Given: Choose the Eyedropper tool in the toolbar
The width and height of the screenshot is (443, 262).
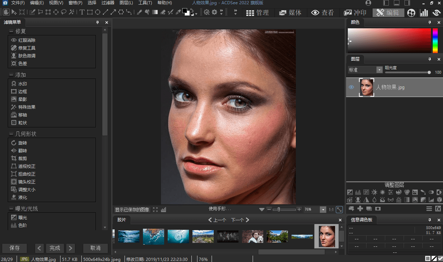Looking at the screenshot, I should (178, 12).
